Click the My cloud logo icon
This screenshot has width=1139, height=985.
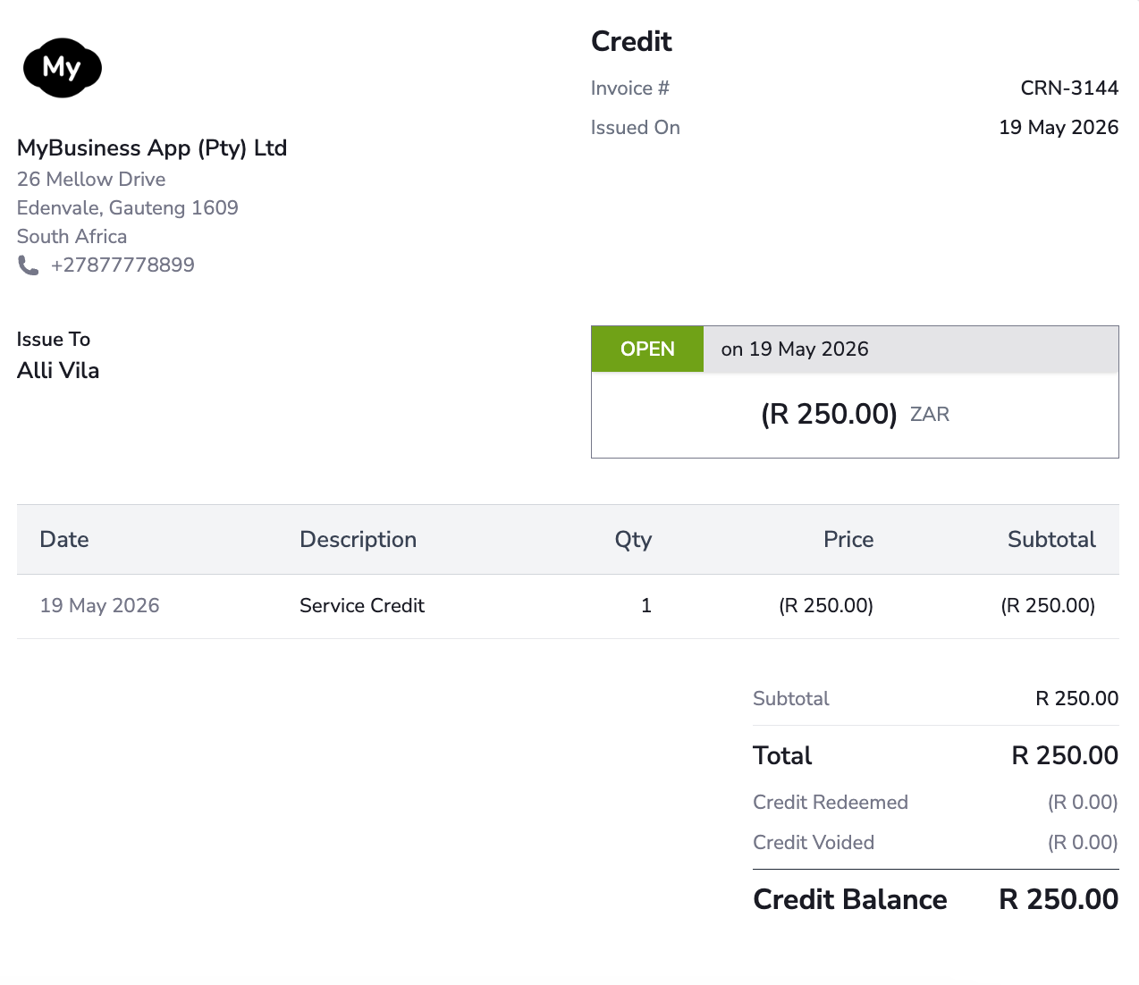(x=62, y=68)
